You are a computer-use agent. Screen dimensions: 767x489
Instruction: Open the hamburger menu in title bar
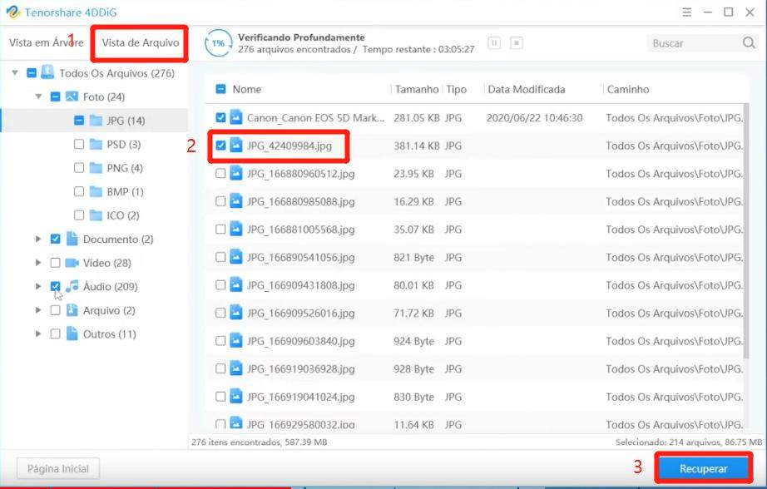(x=687, y=12)
